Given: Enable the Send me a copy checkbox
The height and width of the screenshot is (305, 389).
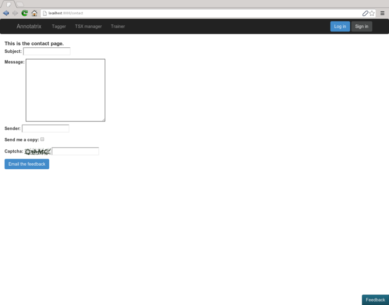Looking at the screenshot, I should click(42, 139).
